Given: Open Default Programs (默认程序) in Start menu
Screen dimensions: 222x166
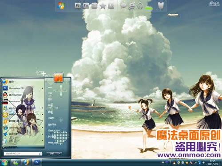Looking at the screenshot, I should pyautogui.click(x=52, y=137).
